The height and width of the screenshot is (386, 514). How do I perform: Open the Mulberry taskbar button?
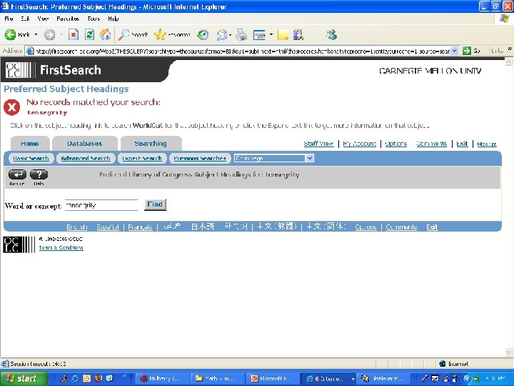click(162, 378)
